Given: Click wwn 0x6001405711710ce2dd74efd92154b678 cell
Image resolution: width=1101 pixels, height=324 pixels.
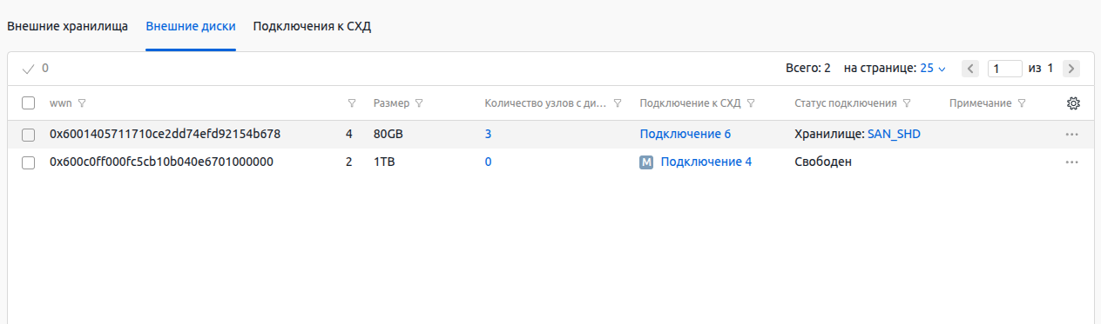Looking at the screenshot, I should 165,135.
